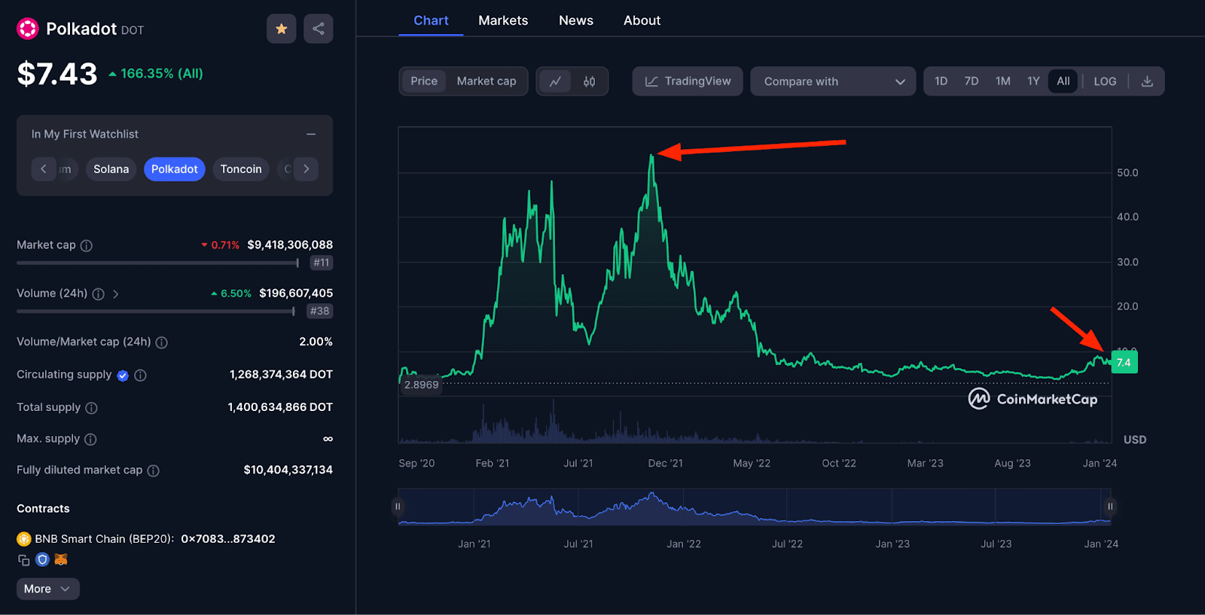The width and height of the screenshot is (1205, 615).
Task: Enable LOG scale on chart
Action: tap(1105, 81)
